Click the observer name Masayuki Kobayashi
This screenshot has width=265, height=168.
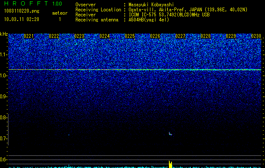pos(151,5)
